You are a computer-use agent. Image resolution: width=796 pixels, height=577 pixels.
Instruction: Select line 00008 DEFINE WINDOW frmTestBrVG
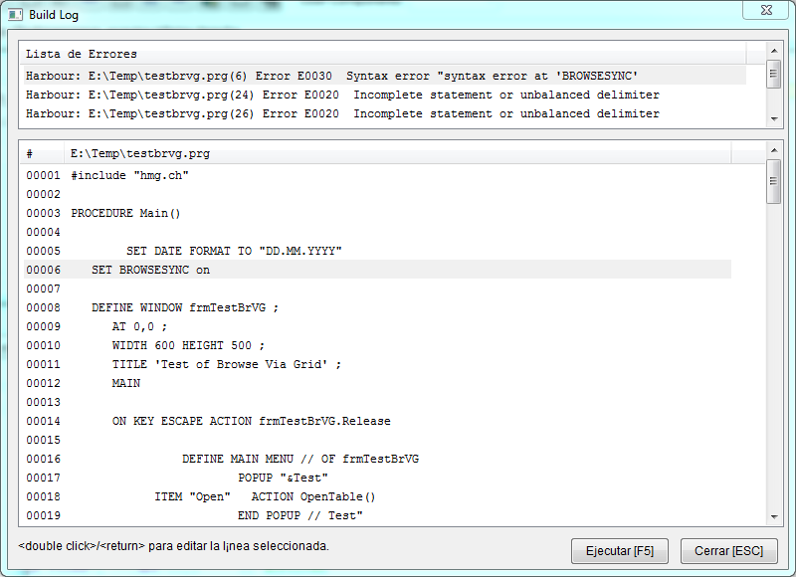coord(184,307)
